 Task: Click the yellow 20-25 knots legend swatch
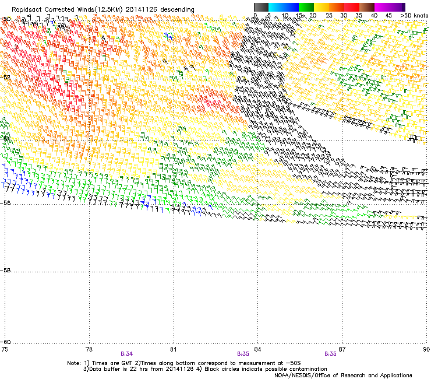tap(322, 7)
